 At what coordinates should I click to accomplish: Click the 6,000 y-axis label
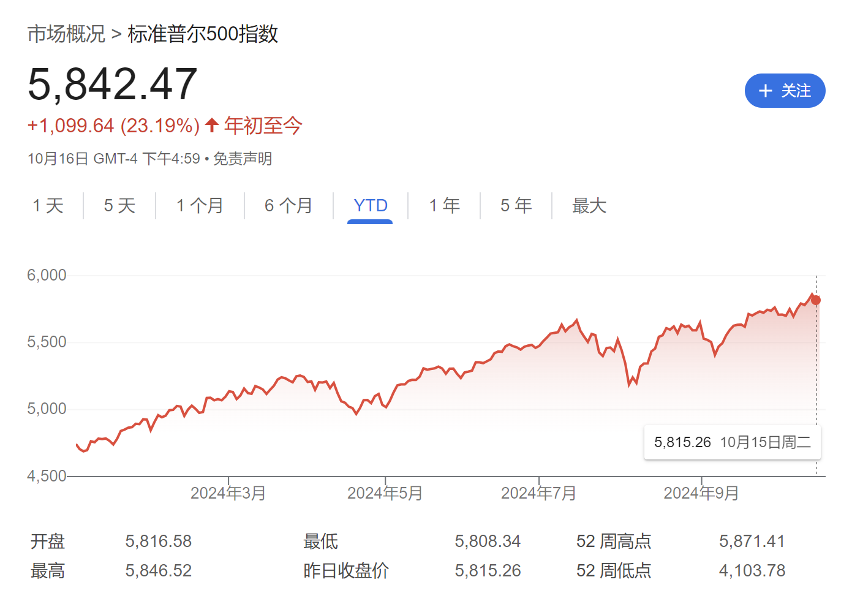[x=47, y=275]
